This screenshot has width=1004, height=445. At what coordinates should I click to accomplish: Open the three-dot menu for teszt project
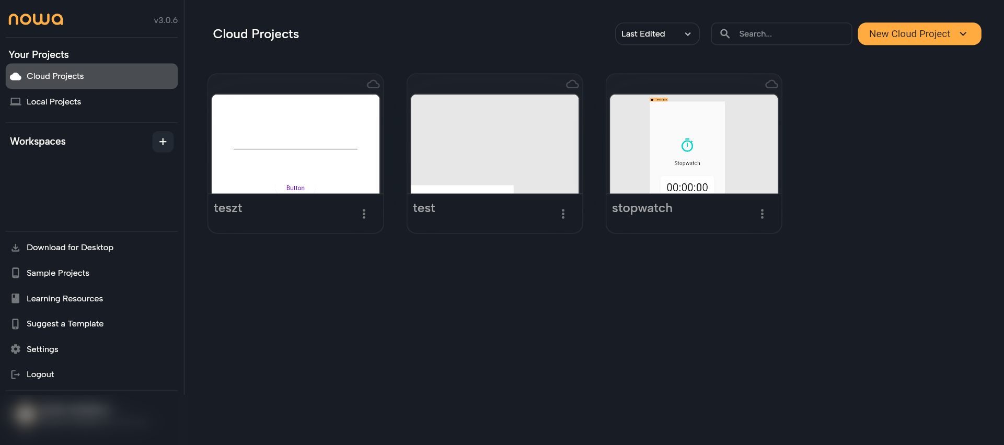coord(364,214)
